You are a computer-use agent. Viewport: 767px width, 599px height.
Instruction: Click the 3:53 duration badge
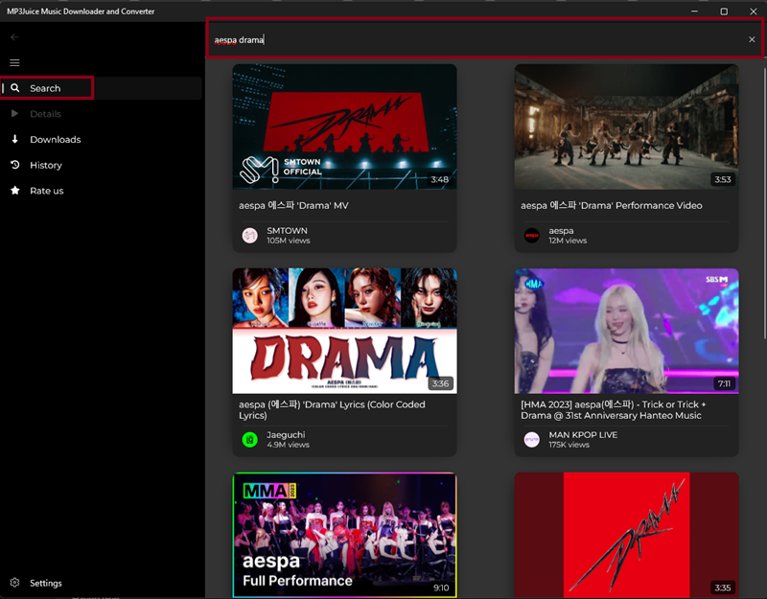[723, 179]
